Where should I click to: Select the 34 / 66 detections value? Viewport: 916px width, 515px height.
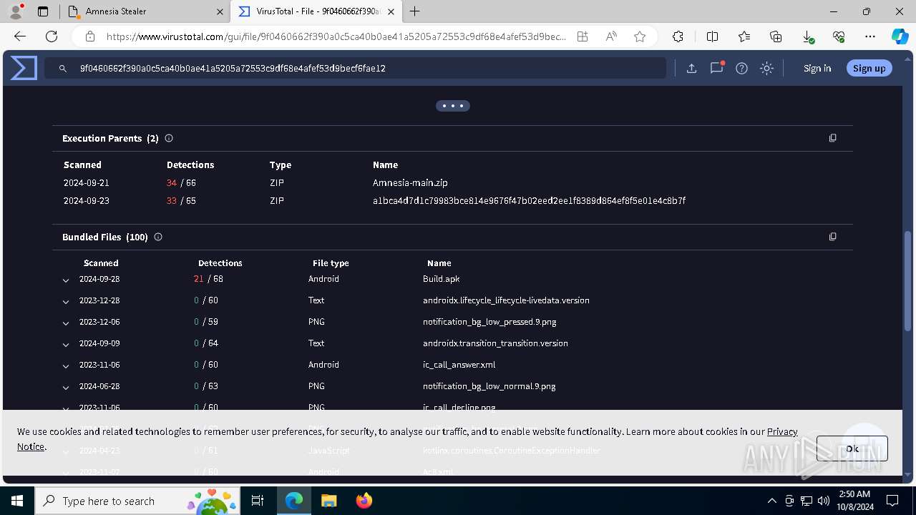tap(181, 183)
